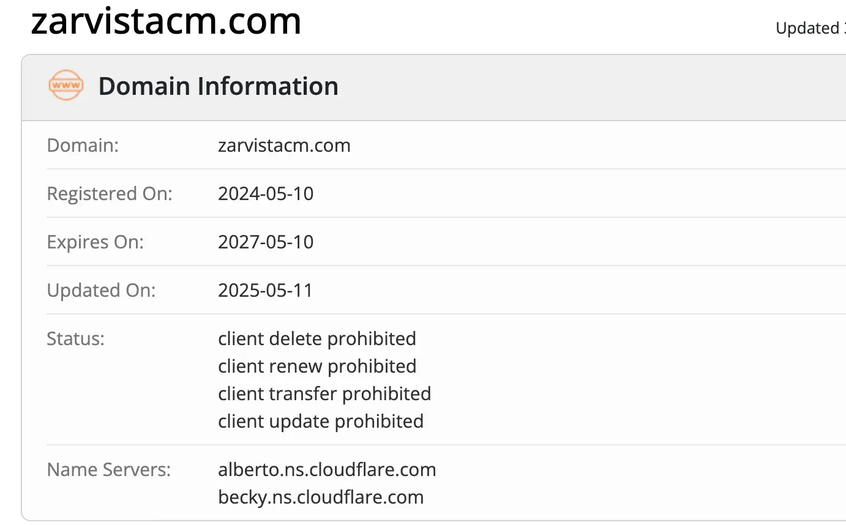This screenshot has height=525, width=846.
Task: Click the domain value zarvistacm.com
Action: (x=284, y=146)
